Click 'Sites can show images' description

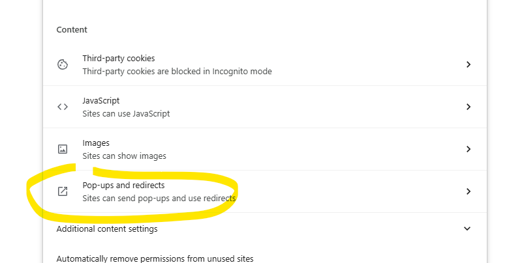pyautogui.click(x=124, y=156)
